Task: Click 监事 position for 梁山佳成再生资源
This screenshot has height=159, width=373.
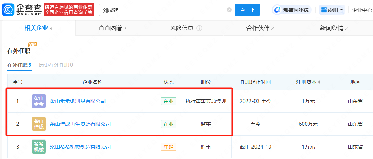Action: tap(206, 124)
